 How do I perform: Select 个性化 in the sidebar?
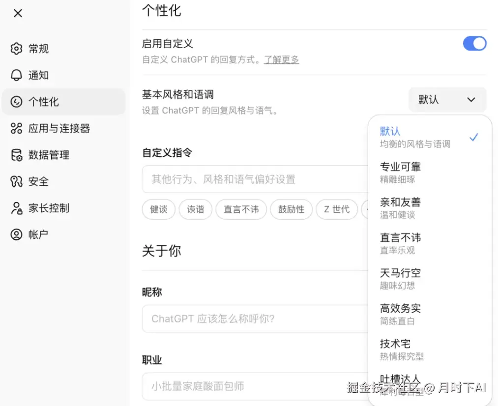click(x=63, y=102)
